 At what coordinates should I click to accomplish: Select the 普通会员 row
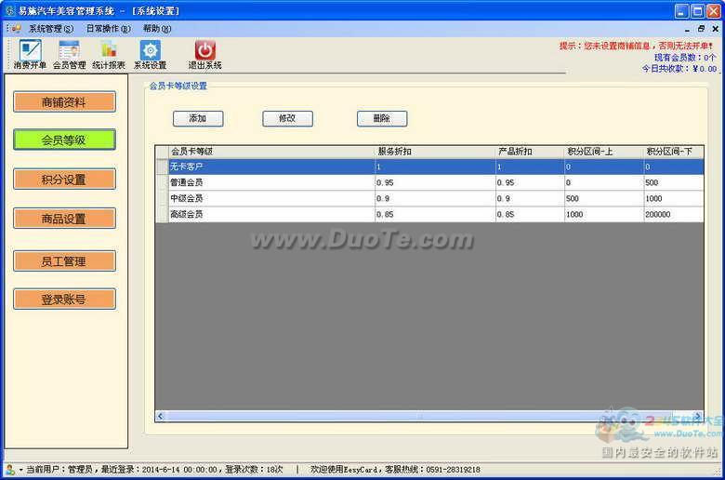coord(430,183)
